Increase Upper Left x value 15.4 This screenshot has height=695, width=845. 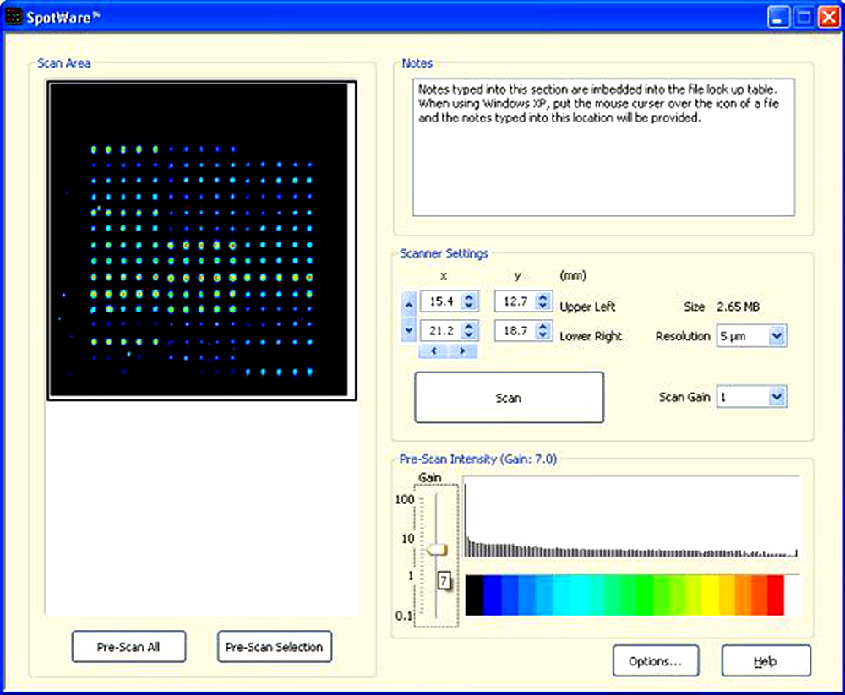(469, 296)
